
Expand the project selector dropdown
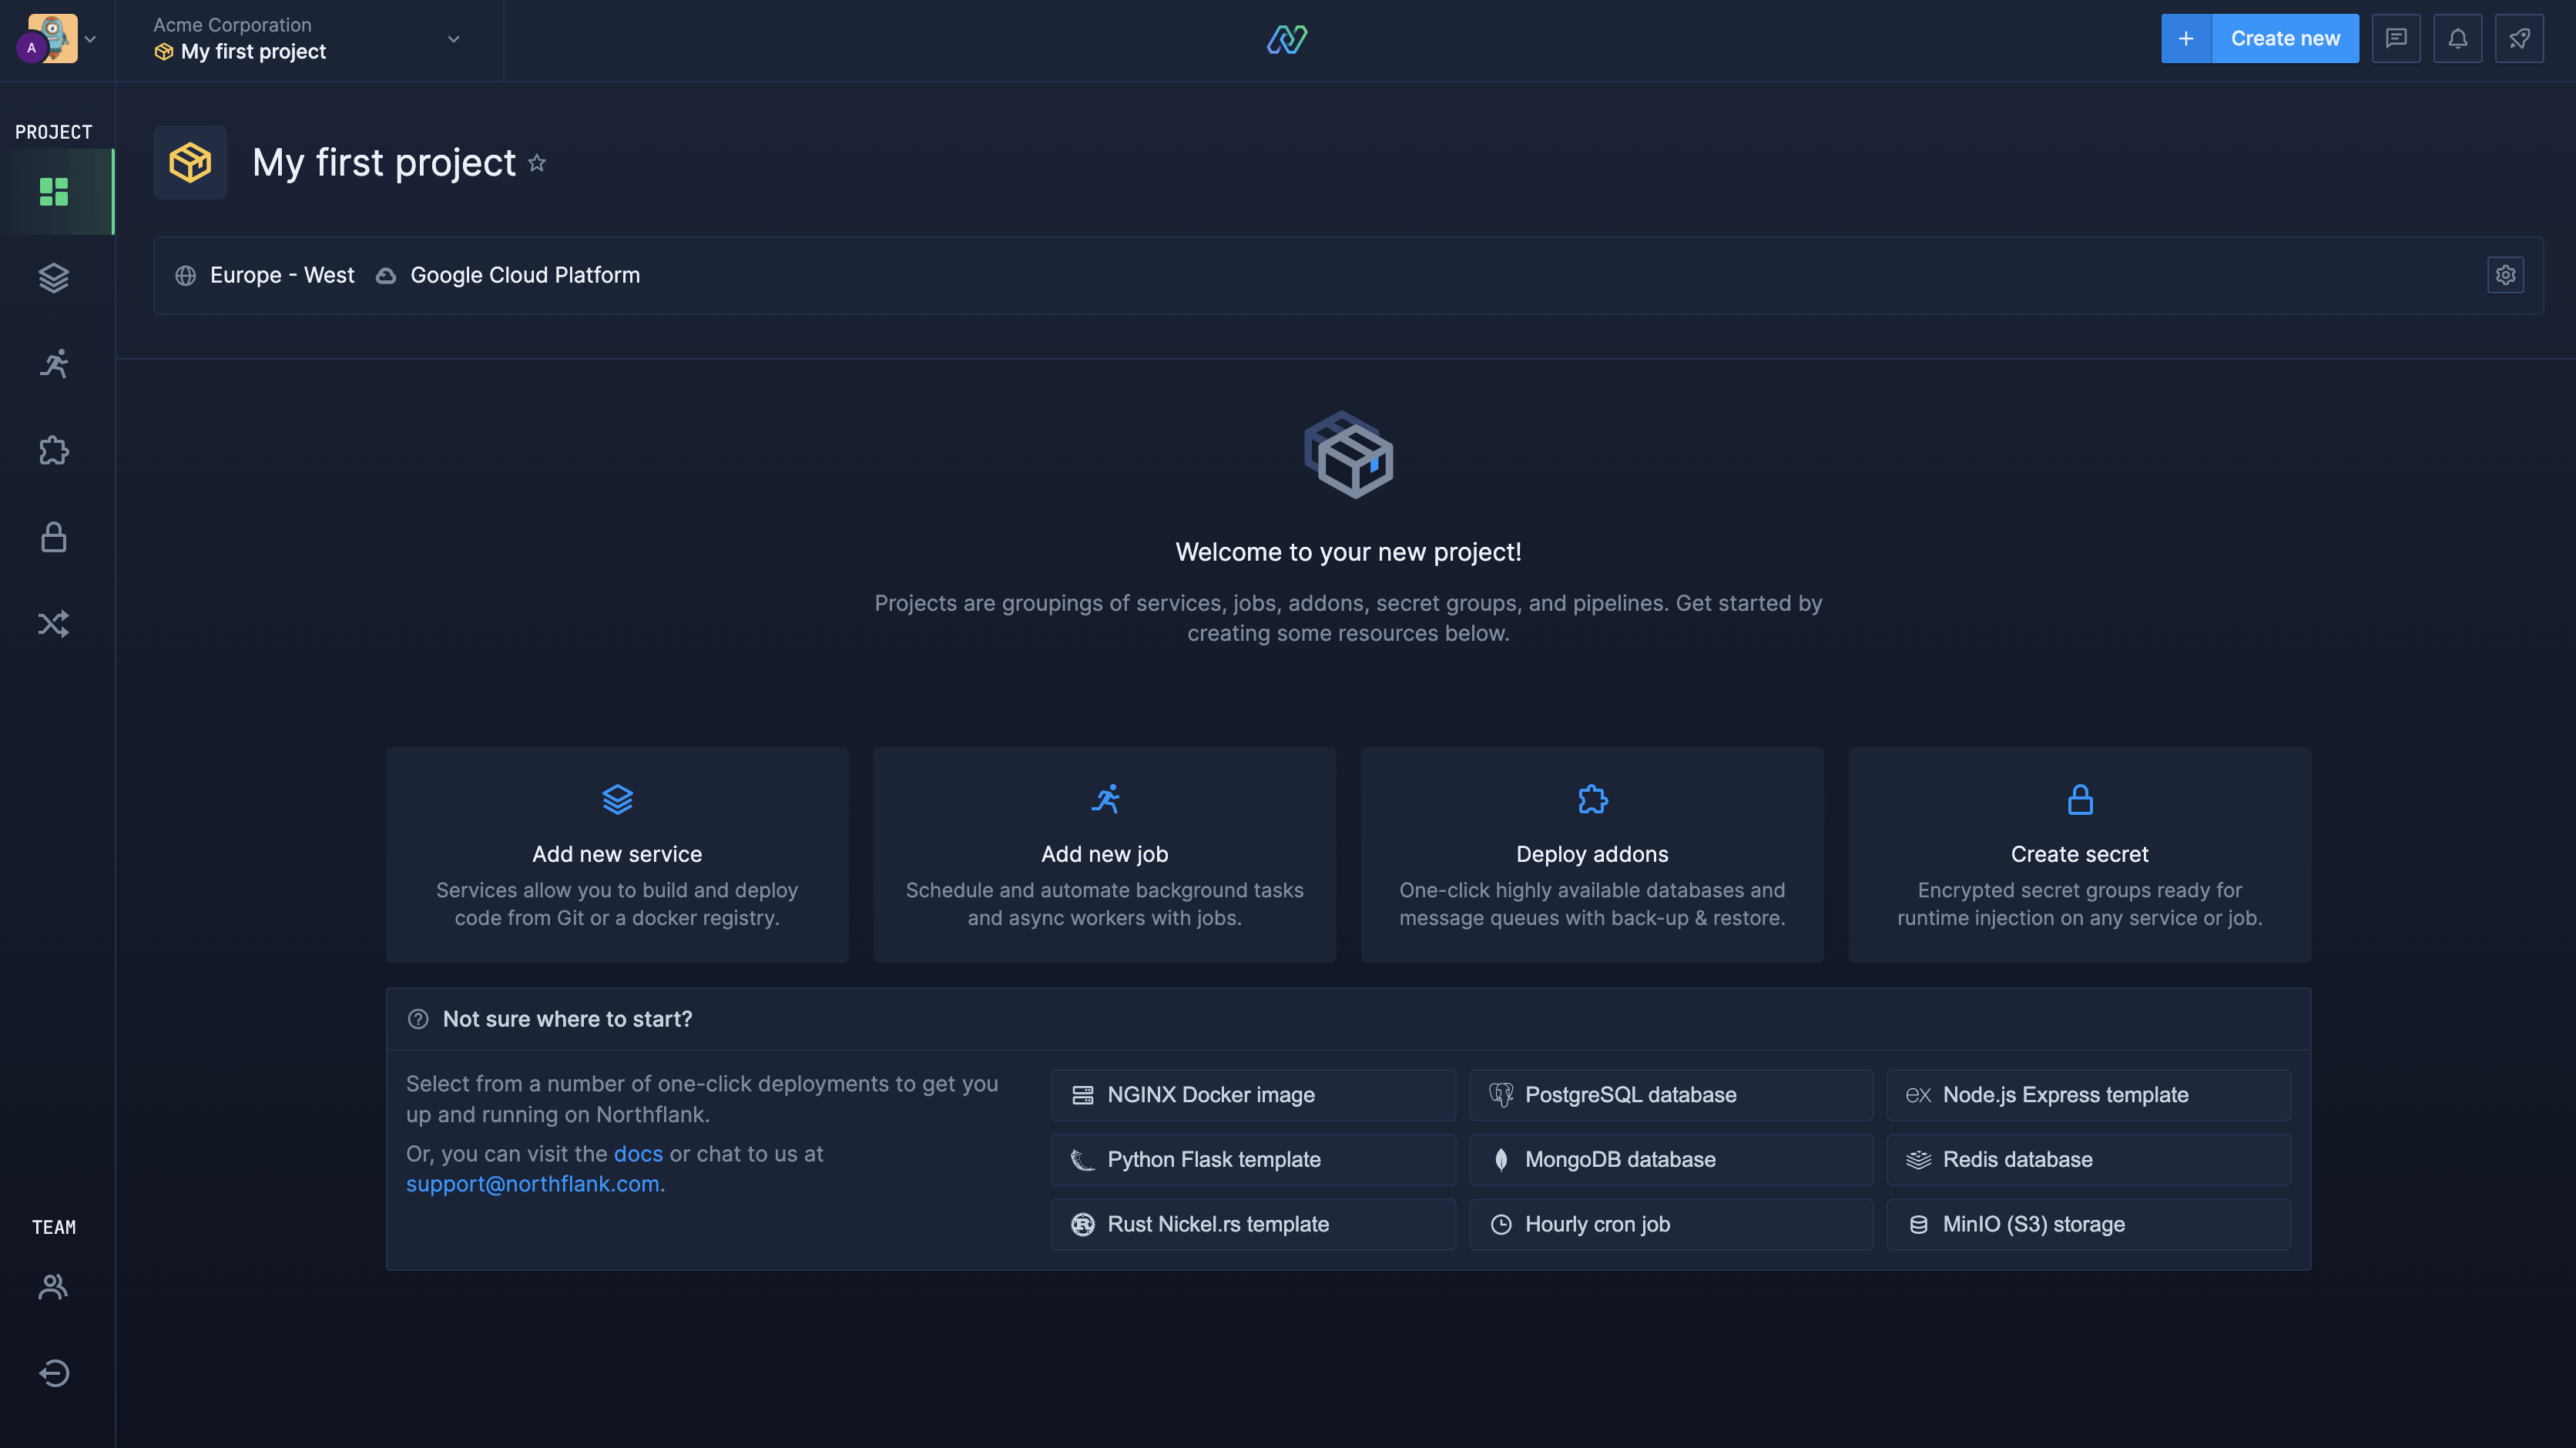453,39
